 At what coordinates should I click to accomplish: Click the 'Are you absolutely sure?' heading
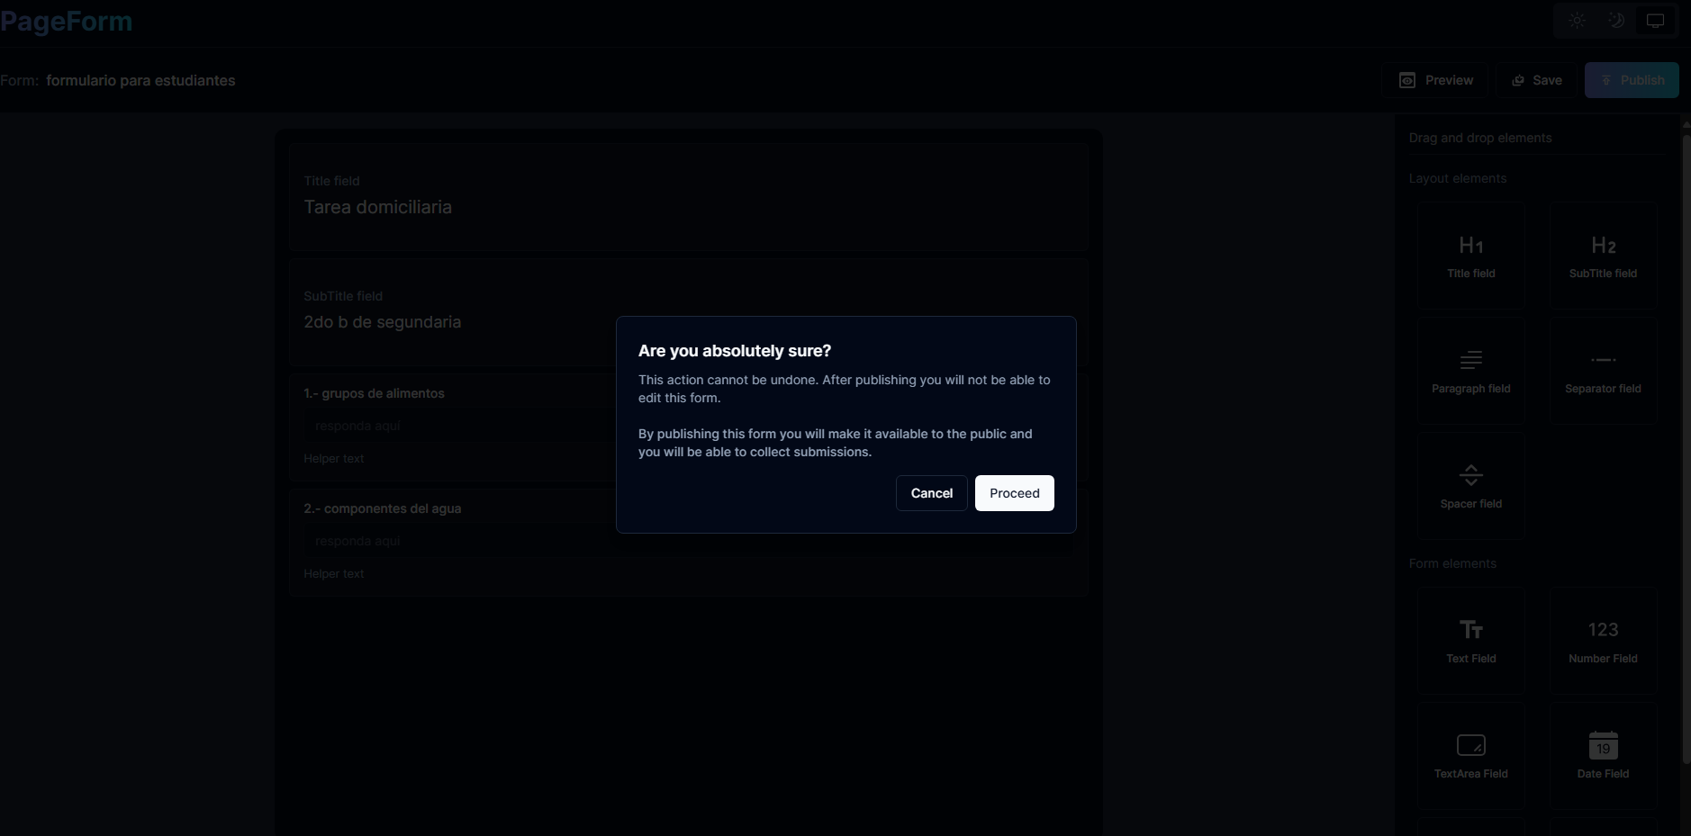(x=735, y=351)
